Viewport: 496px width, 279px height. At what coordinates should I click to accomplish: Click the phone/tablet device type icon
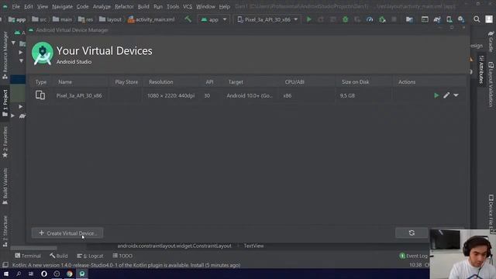(x=40, y=95)
